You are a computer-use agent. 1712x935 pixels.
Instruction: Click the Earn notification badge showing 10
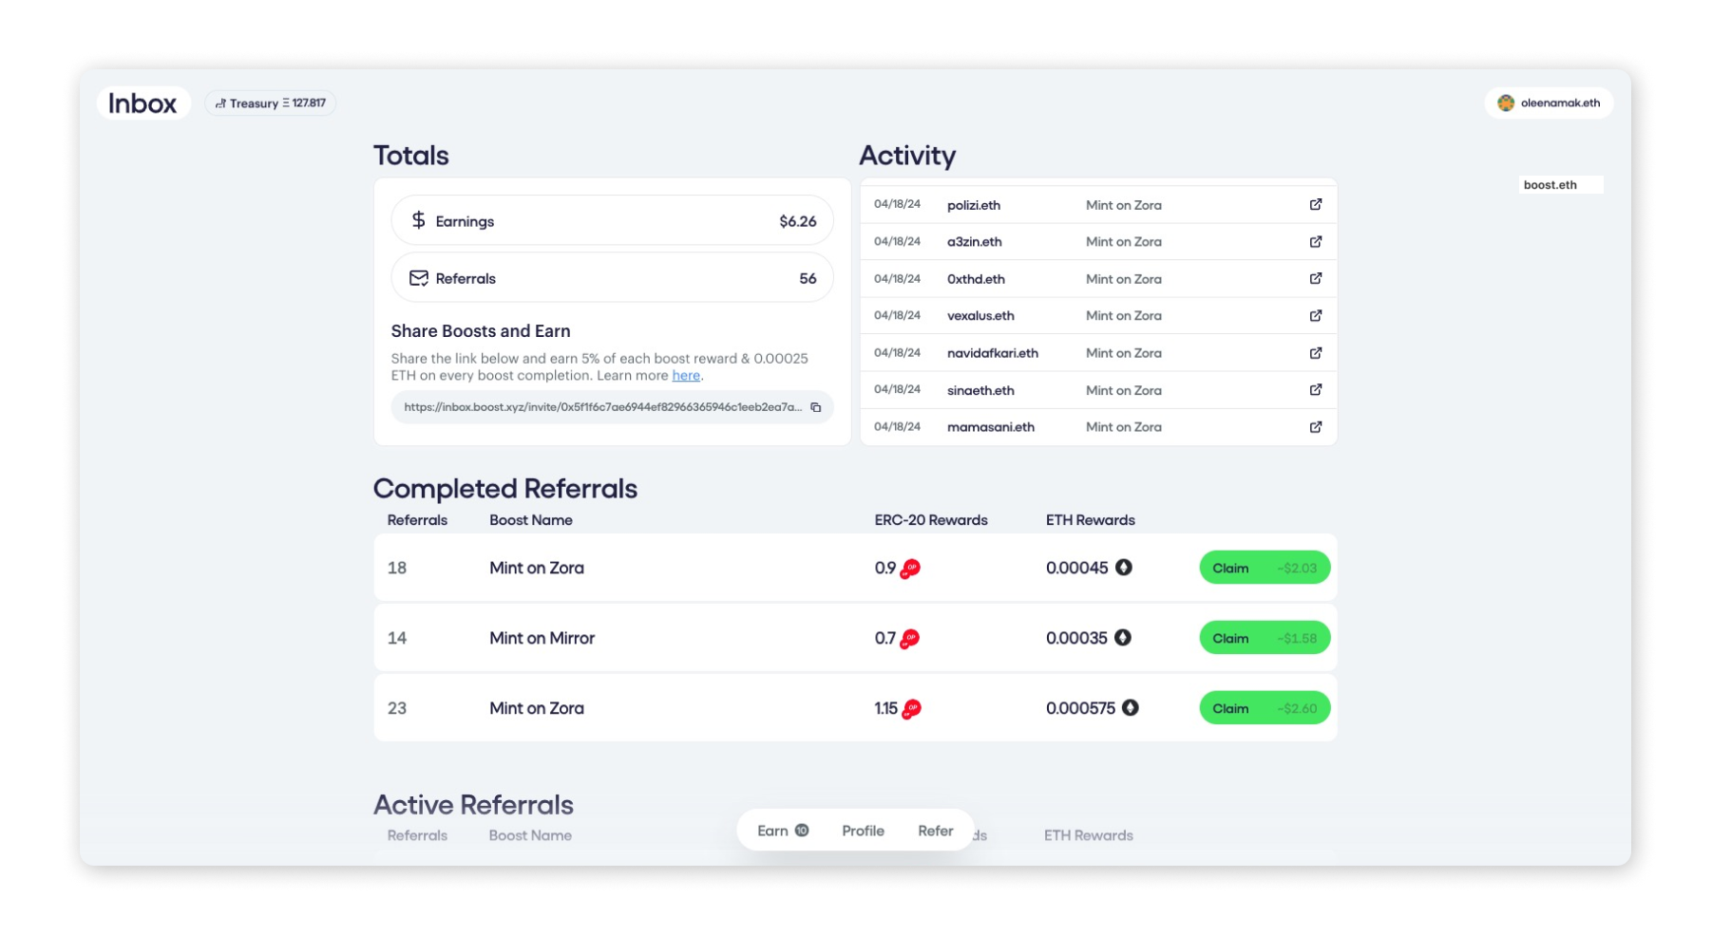tap(801, 829)
